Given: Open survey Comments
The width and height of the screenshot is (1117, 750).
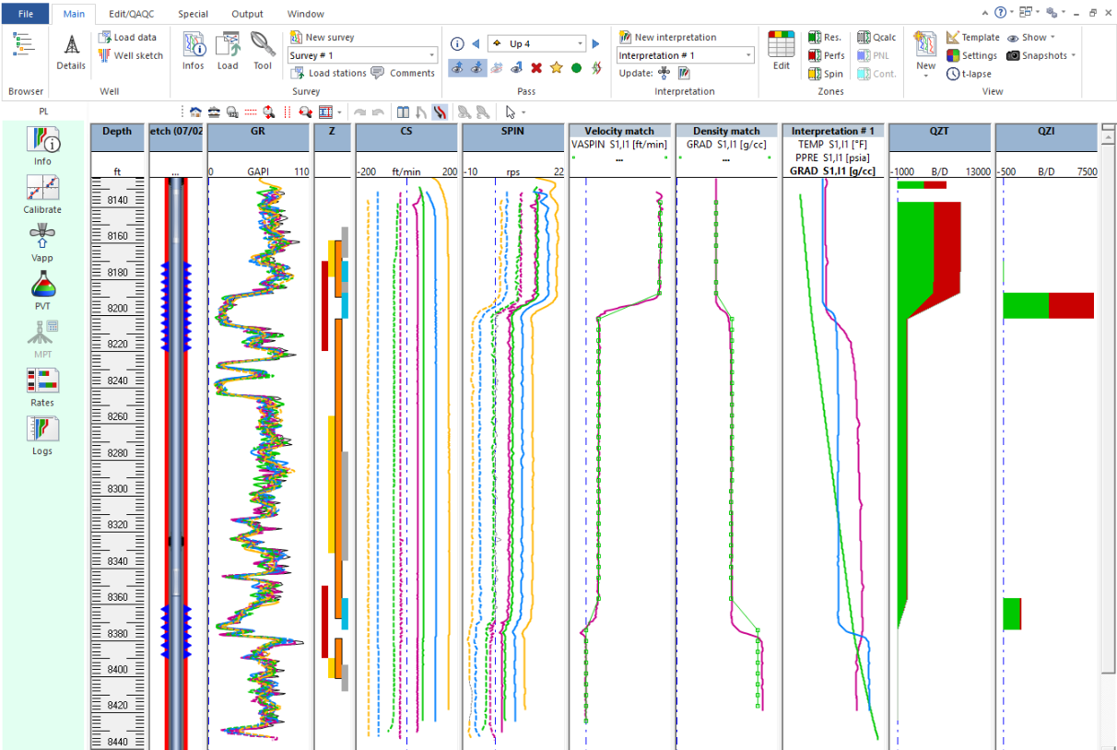Looking at the screenshot, I should 404,73.
